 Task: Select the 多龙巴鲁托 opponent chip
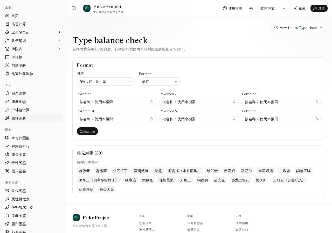pyautogui.click(x=240, y=180)
